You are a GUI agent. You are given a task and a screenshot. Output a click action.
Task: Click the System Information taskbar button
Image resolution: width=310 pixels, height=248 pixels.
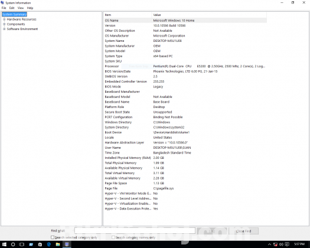tap(67, 244)
